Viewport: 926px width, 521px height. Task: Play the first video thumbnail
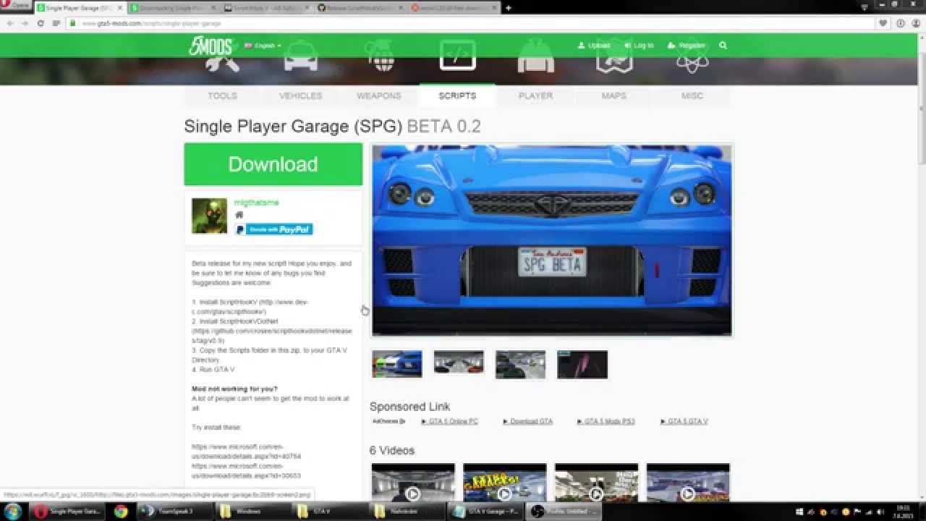[413, 483]
